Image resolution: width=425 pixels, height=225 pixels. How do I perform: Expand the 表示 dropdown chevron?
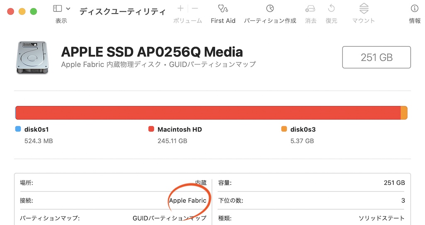click(68, 9)
